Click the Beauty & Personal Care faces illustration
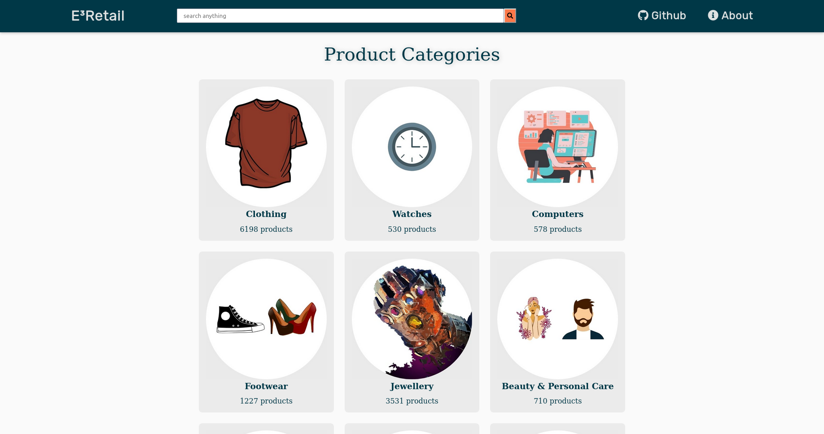 click(557, 319)
